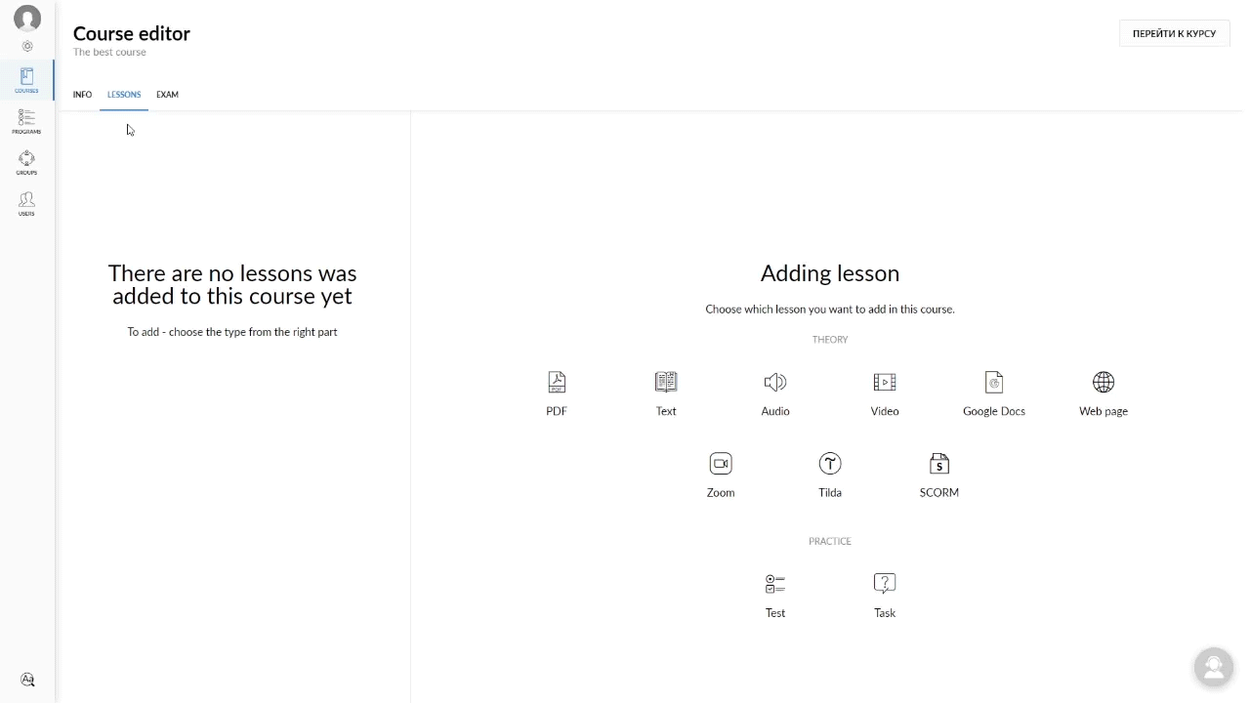
Task: Open the support chat bubble
Action: coord(1214,667)
